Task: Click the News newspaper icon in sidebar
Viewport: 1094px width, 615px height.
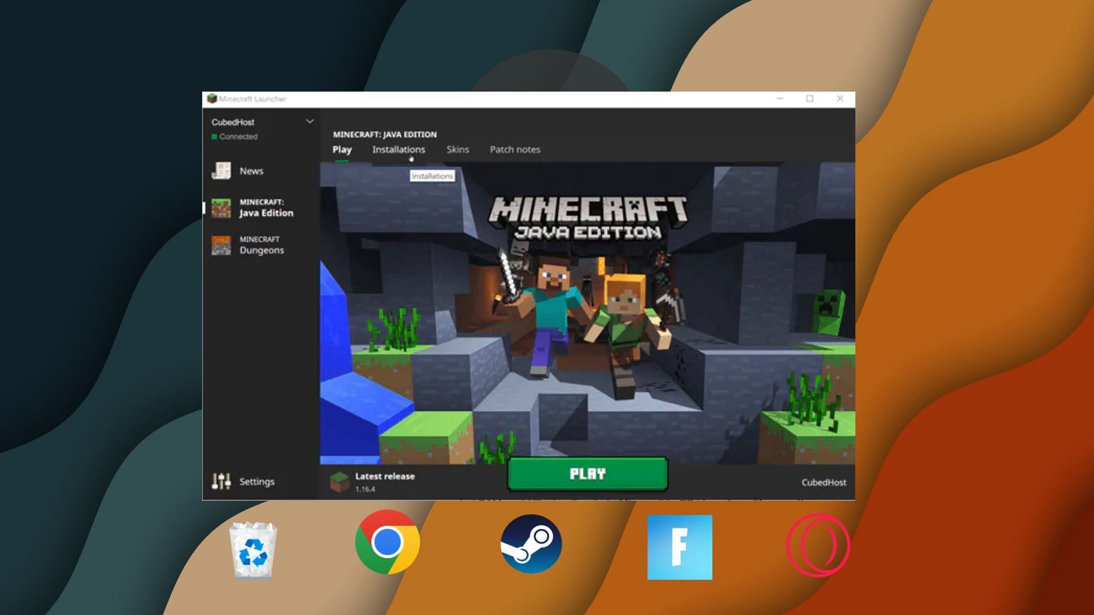Action: pyautogui.click(x=221, y=170)
